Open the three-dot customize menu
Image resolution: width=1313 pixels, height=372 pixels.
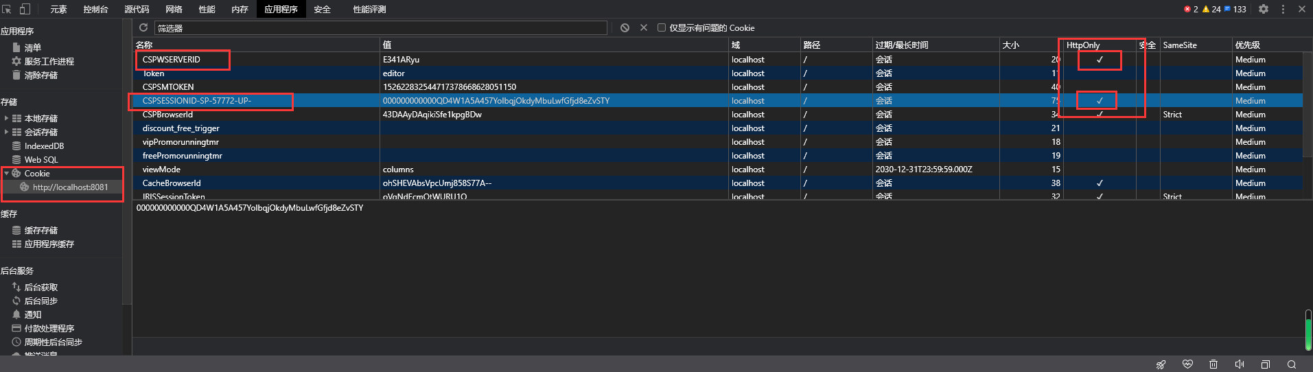(1283, 9)
